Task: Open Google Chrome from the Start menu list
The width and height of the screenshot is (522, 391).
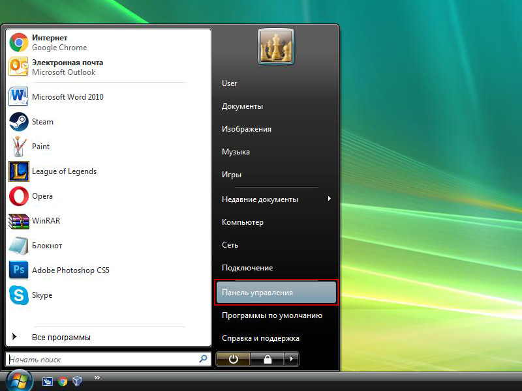Action: (x=108, y=42)
